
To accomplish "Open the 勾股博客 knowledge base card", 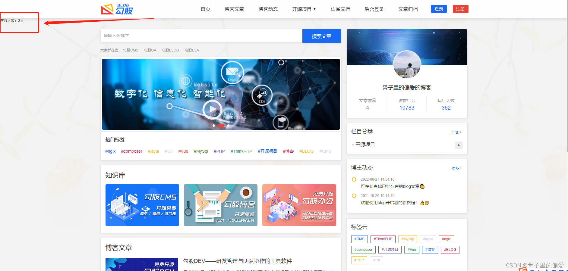I will click(221, 205).
